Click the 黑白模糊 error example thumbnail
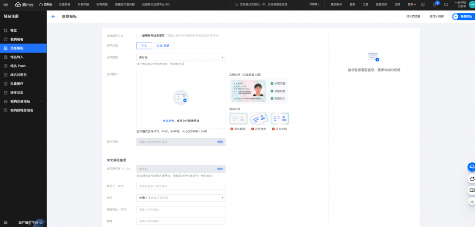 click(x=238, y=119)
